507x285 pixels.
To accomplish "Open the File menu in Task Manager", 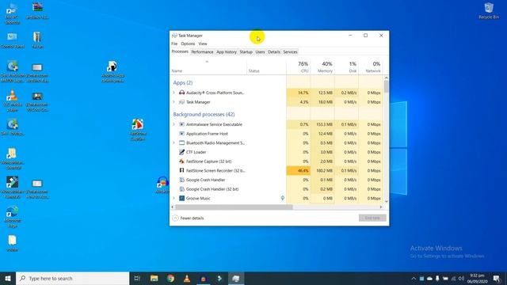I will (174, 44).
